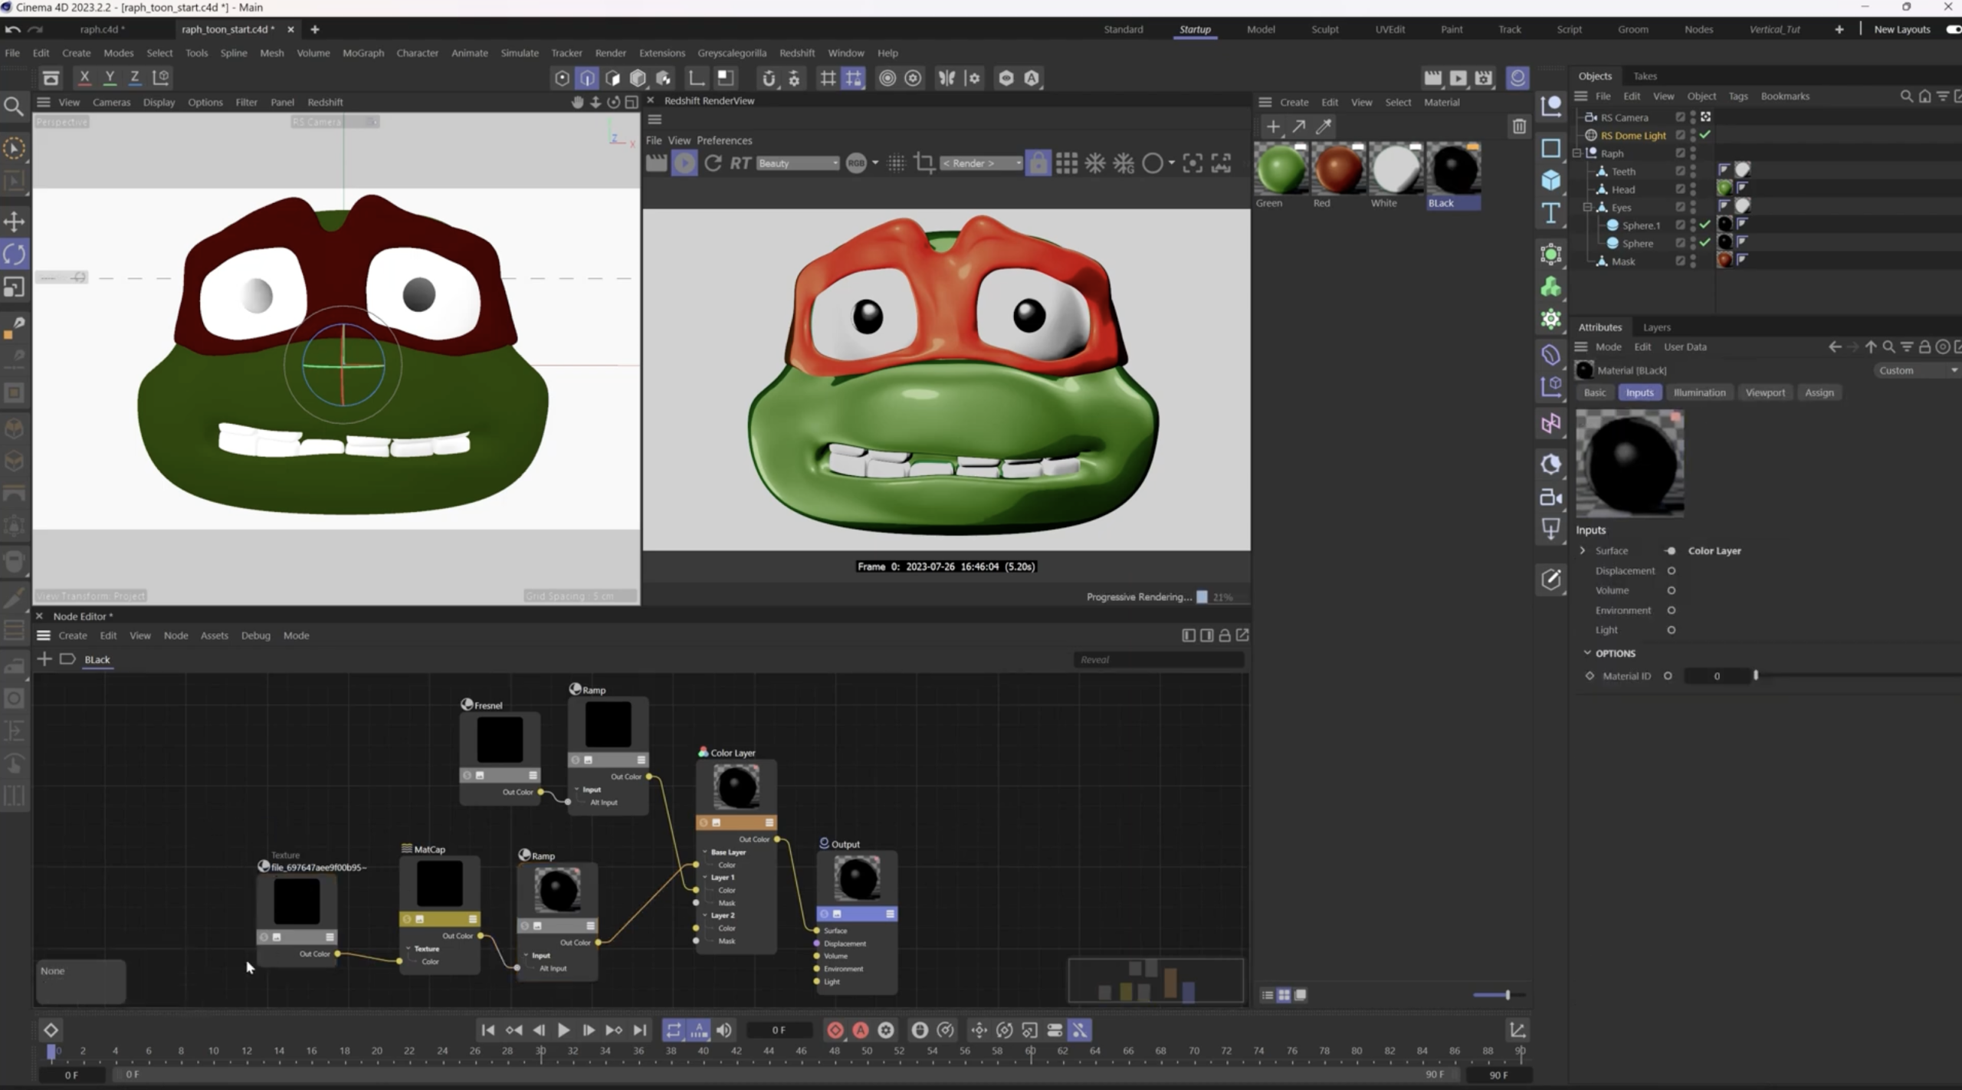1962x1090 pixels.
Task: Start IPR render in Redshift RenderView
Action: 684,163
